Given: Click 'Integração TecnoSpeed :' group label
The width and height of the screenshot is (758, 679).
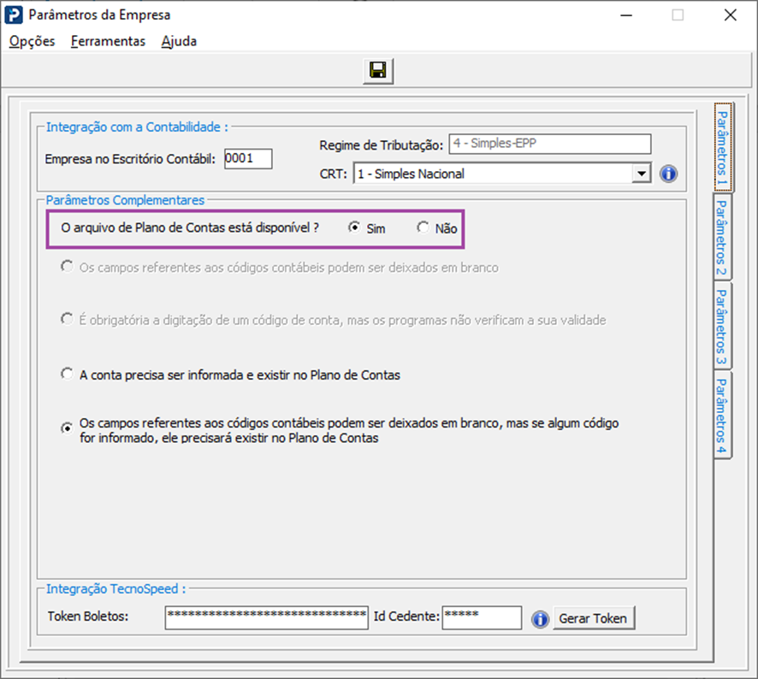Looking at the screenshot, I should (x=116, y=588).
